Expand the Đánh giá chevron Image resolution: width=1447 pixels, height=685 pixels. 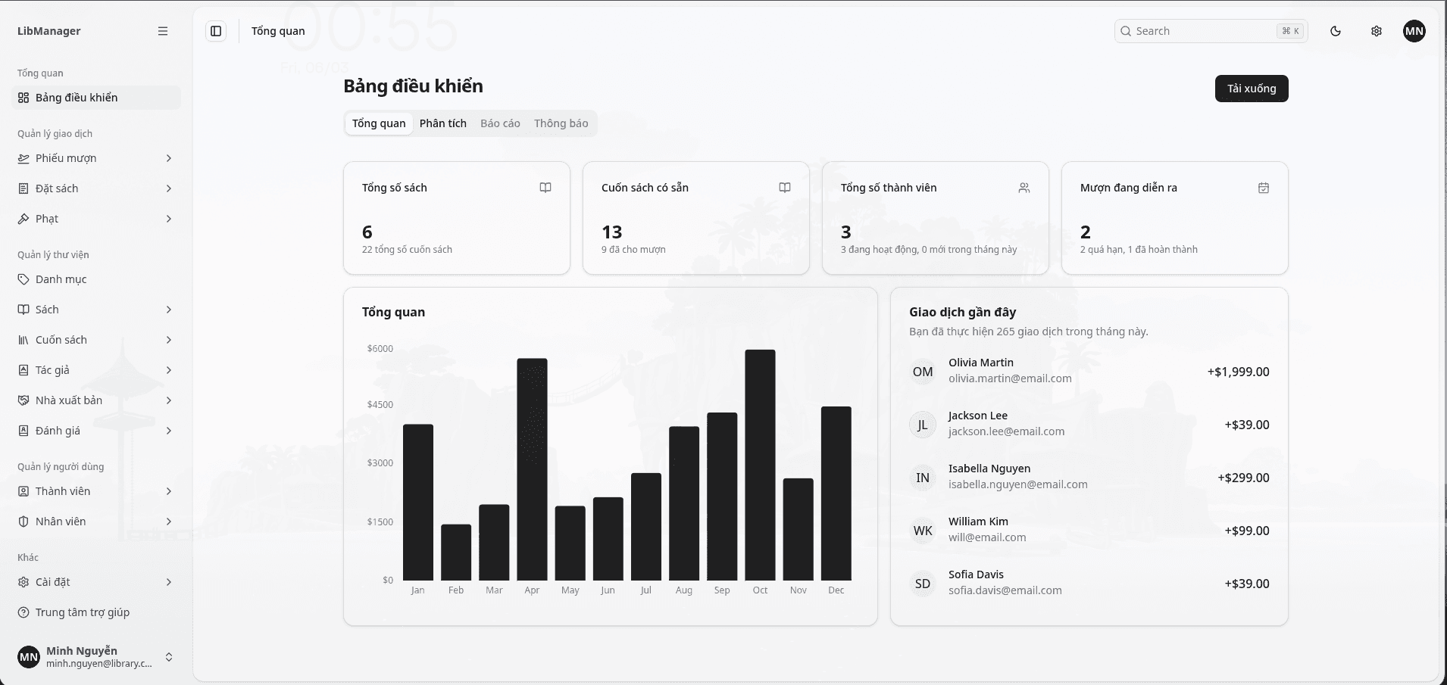point(169,431)
